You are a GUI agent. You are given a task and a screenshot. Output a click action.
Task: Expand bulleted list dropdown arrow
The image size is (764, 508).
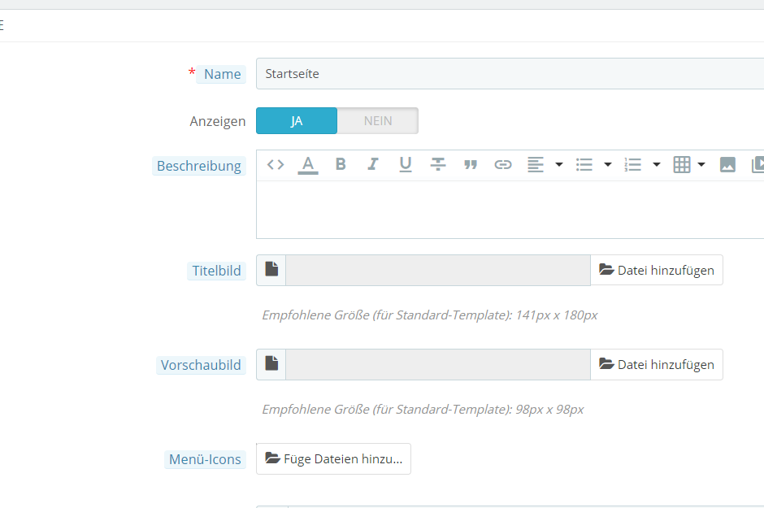click(608, 165)
